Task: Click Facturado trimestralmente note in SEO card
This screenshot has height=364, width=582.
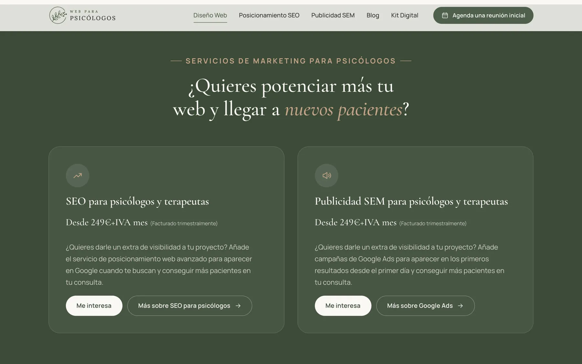Action: click(x=184, y=224)
